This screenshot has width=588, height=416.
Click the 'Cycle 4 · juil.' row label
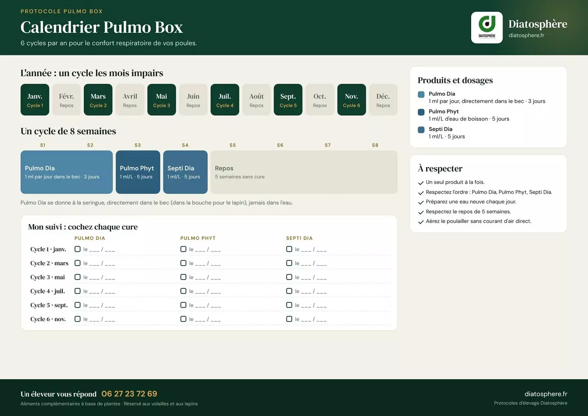(48, 291)
